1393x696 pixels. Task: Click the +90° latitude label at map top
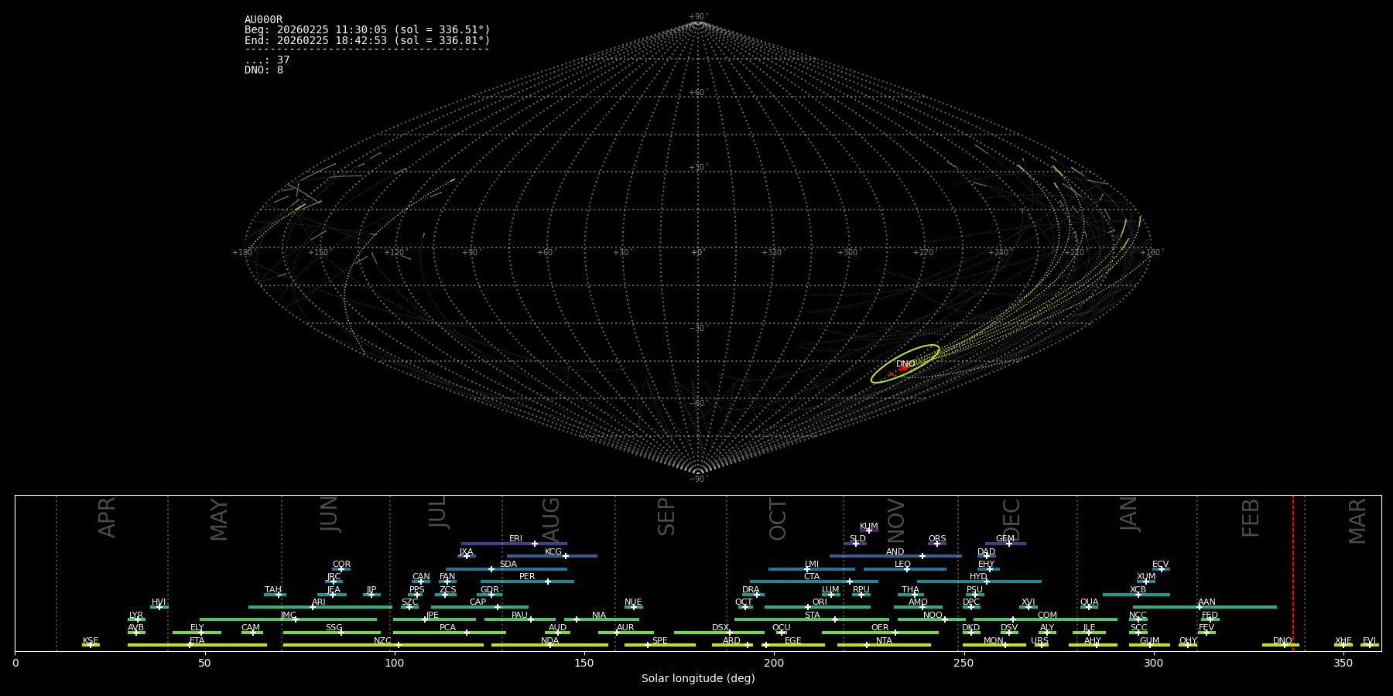[698, 16]
